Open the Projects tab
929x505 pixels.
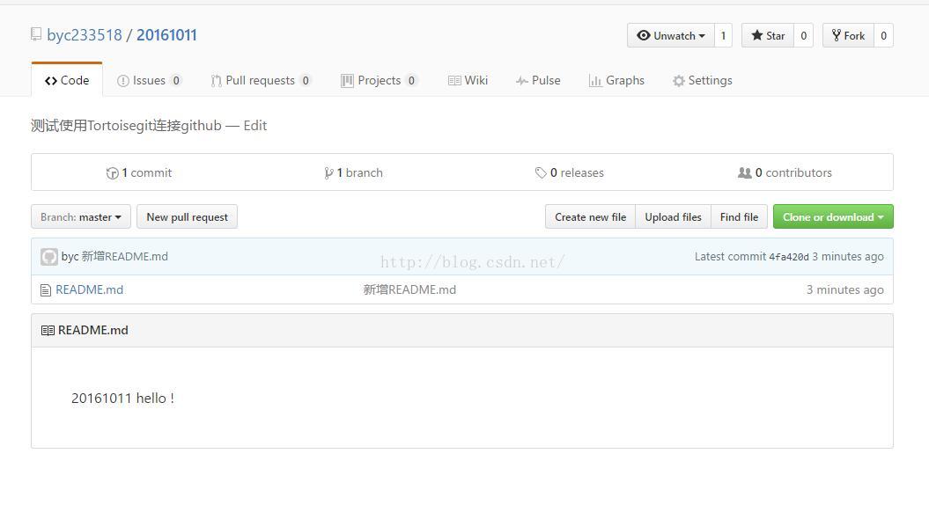click(380, 80)
